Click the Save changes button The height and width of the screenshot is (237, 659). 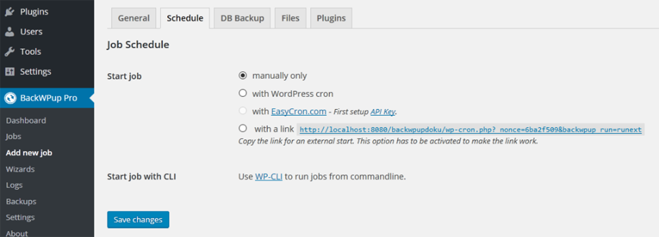tap(138, 219)
